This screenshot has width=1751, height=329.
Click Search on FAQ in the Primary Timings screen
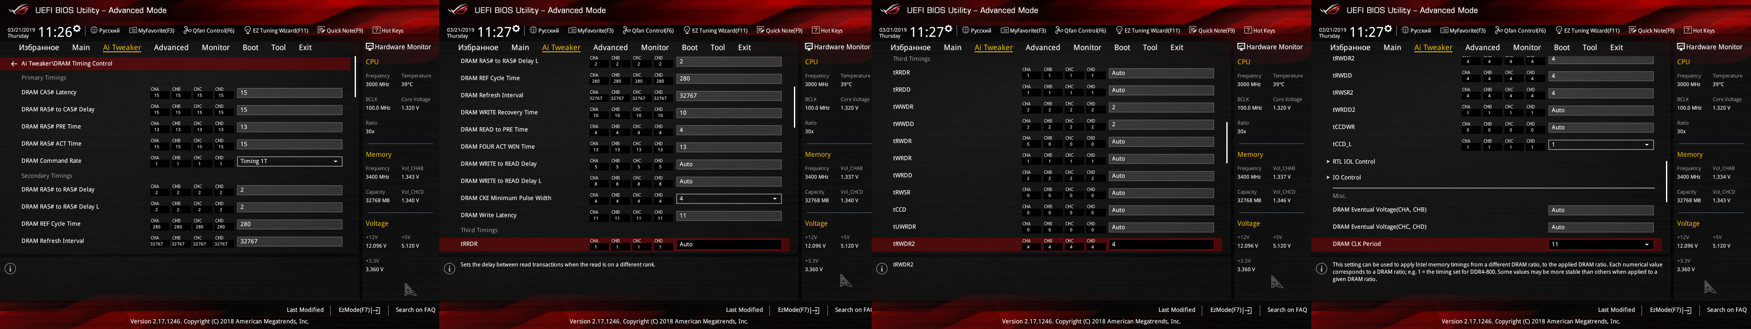coord(415,310)
